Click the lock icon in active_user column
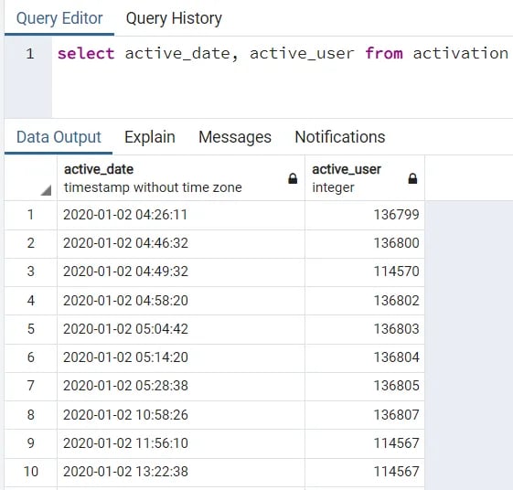Screen dimensions: 513x490 coord(412,178)
